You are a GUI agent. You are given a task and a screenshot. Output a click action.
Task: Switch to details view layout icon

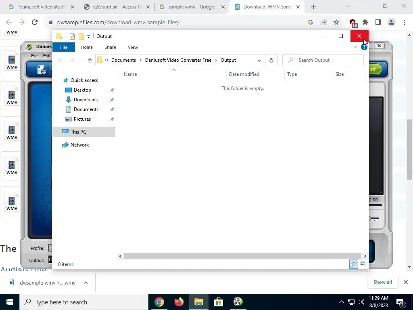click(x=354, y=264)
